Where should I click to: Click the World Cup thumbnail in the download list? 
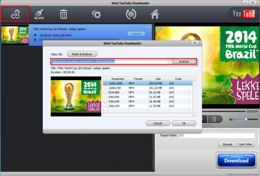15,35
